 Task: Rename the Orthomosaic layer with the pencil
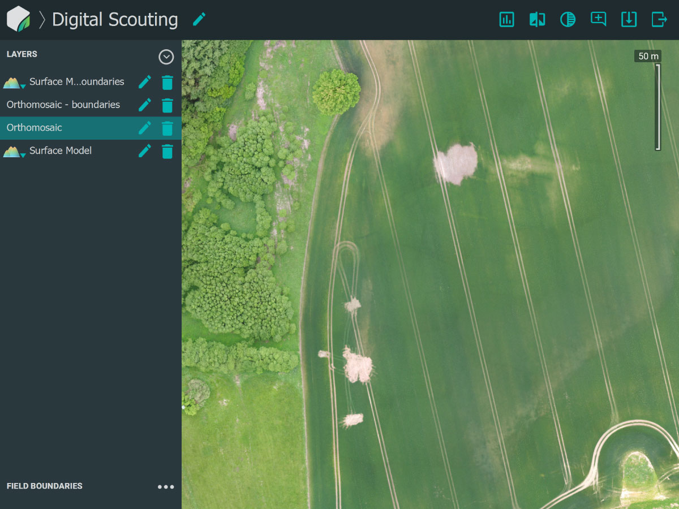(144, 127)
